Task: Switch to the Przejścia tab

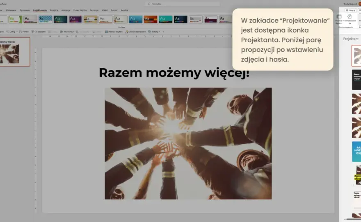Action: pos(54,10)
